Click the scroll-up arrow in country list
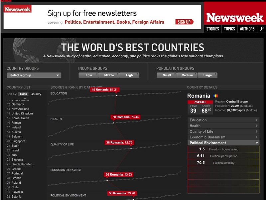 pyautogui.click(x=25, y=99)
